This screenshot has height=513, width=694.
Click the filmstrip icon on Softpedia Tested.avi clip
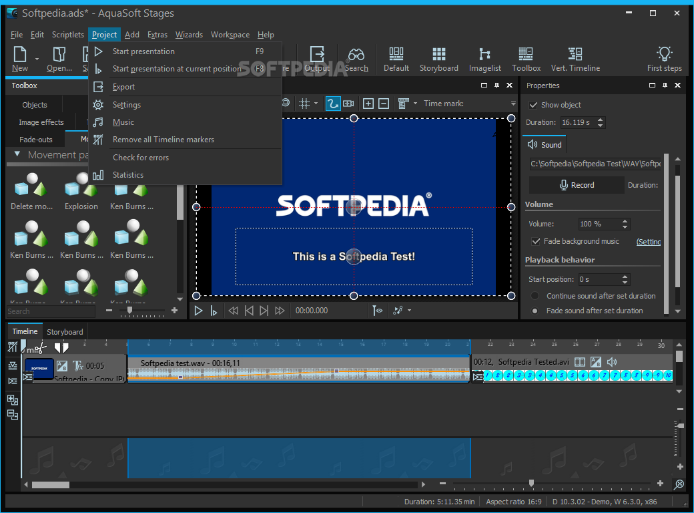point(580,362)
